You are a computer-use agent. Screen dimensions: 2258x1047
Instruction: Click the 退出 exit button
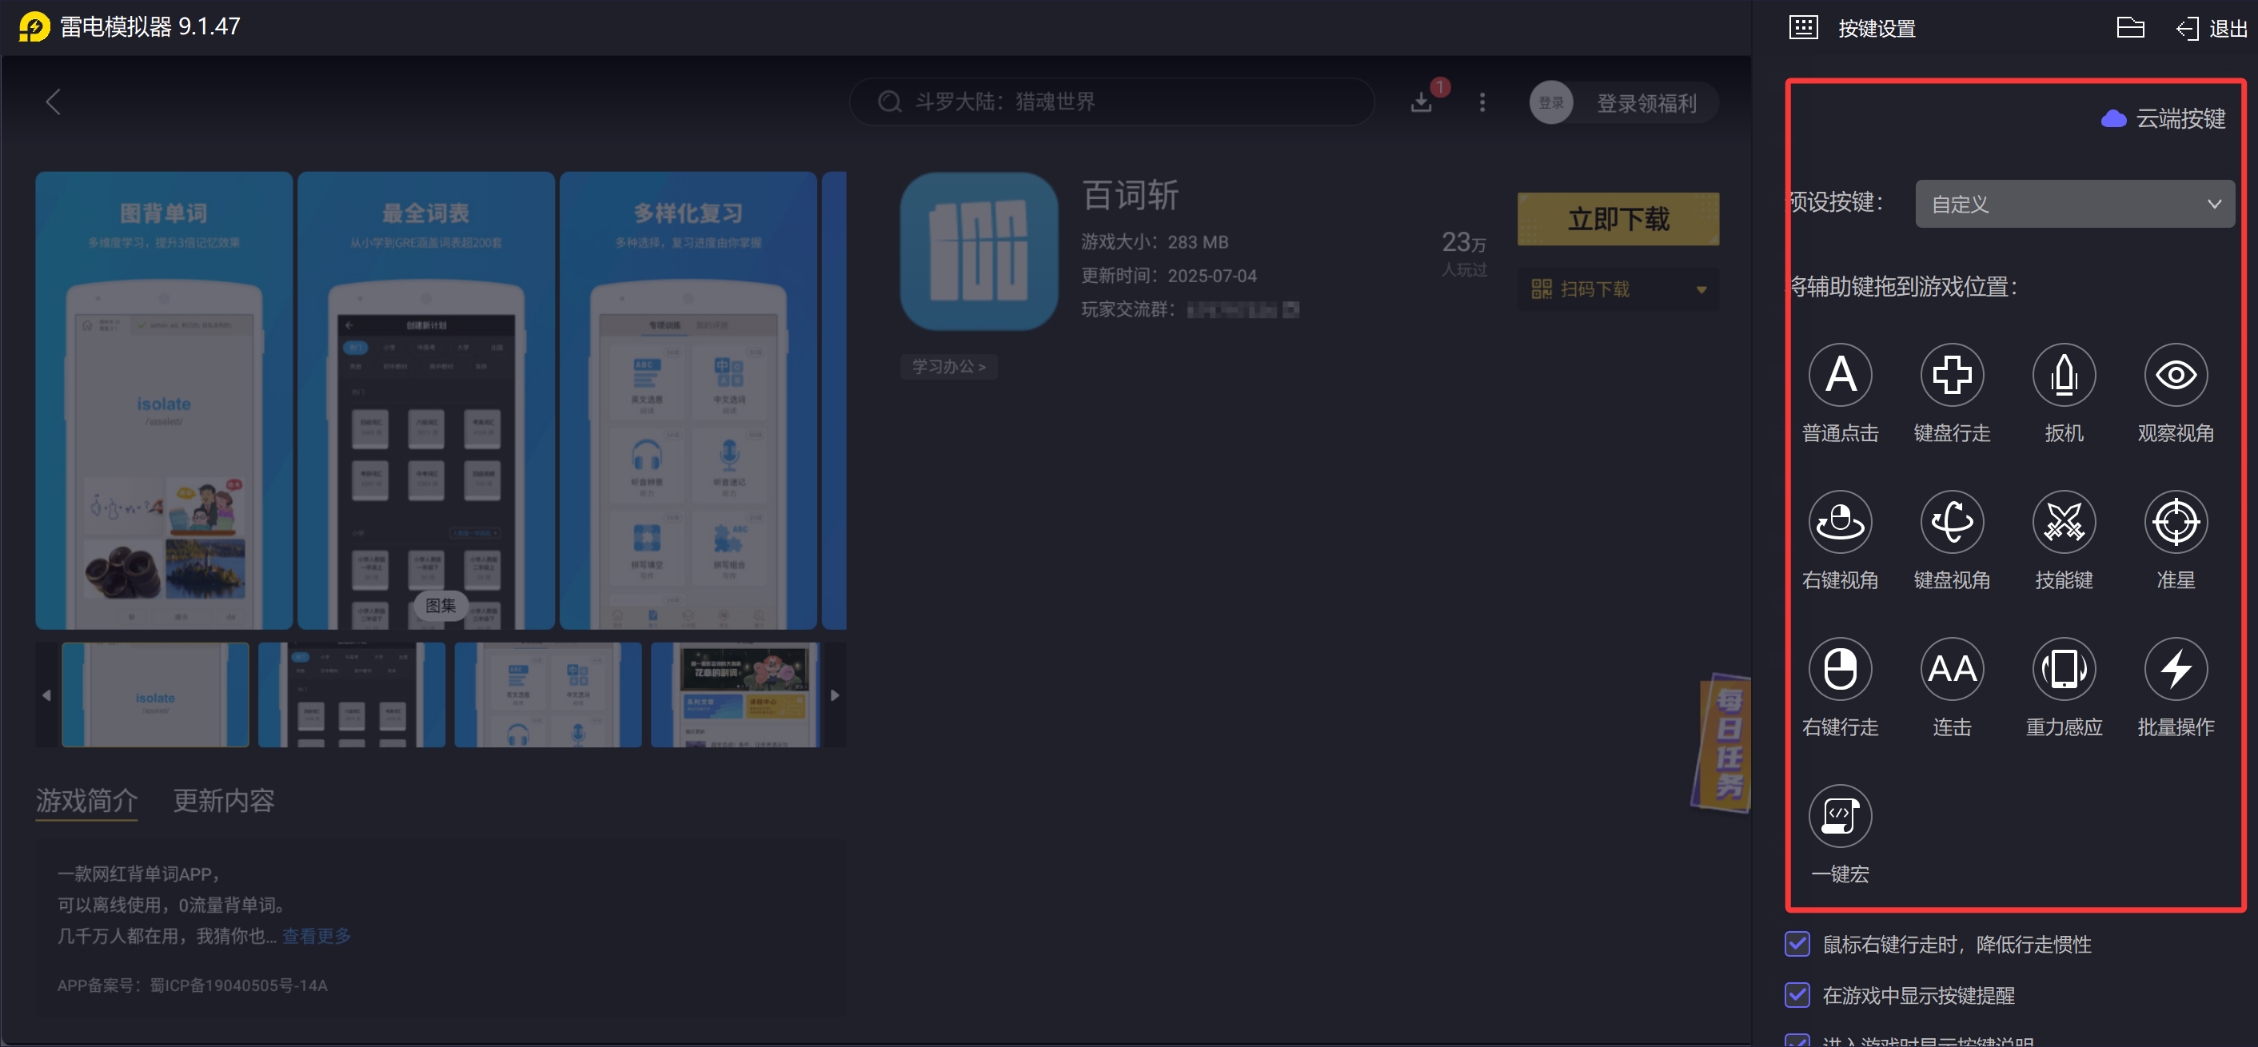2212,29
